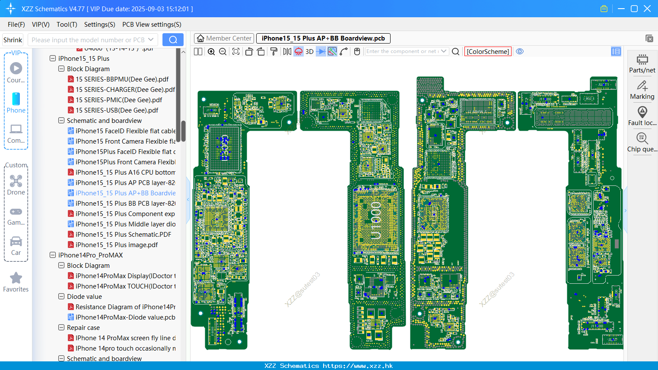The width and height of the screenshot is (658, 370).
Task: Rotate the board counterclockwise
Action: [x=249, y=51]
